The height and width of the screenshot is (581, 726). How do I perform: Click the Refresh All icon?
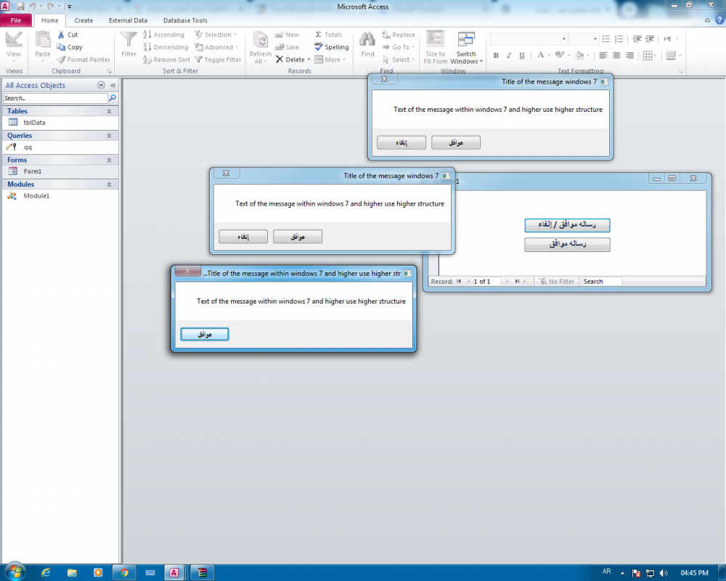260,41
